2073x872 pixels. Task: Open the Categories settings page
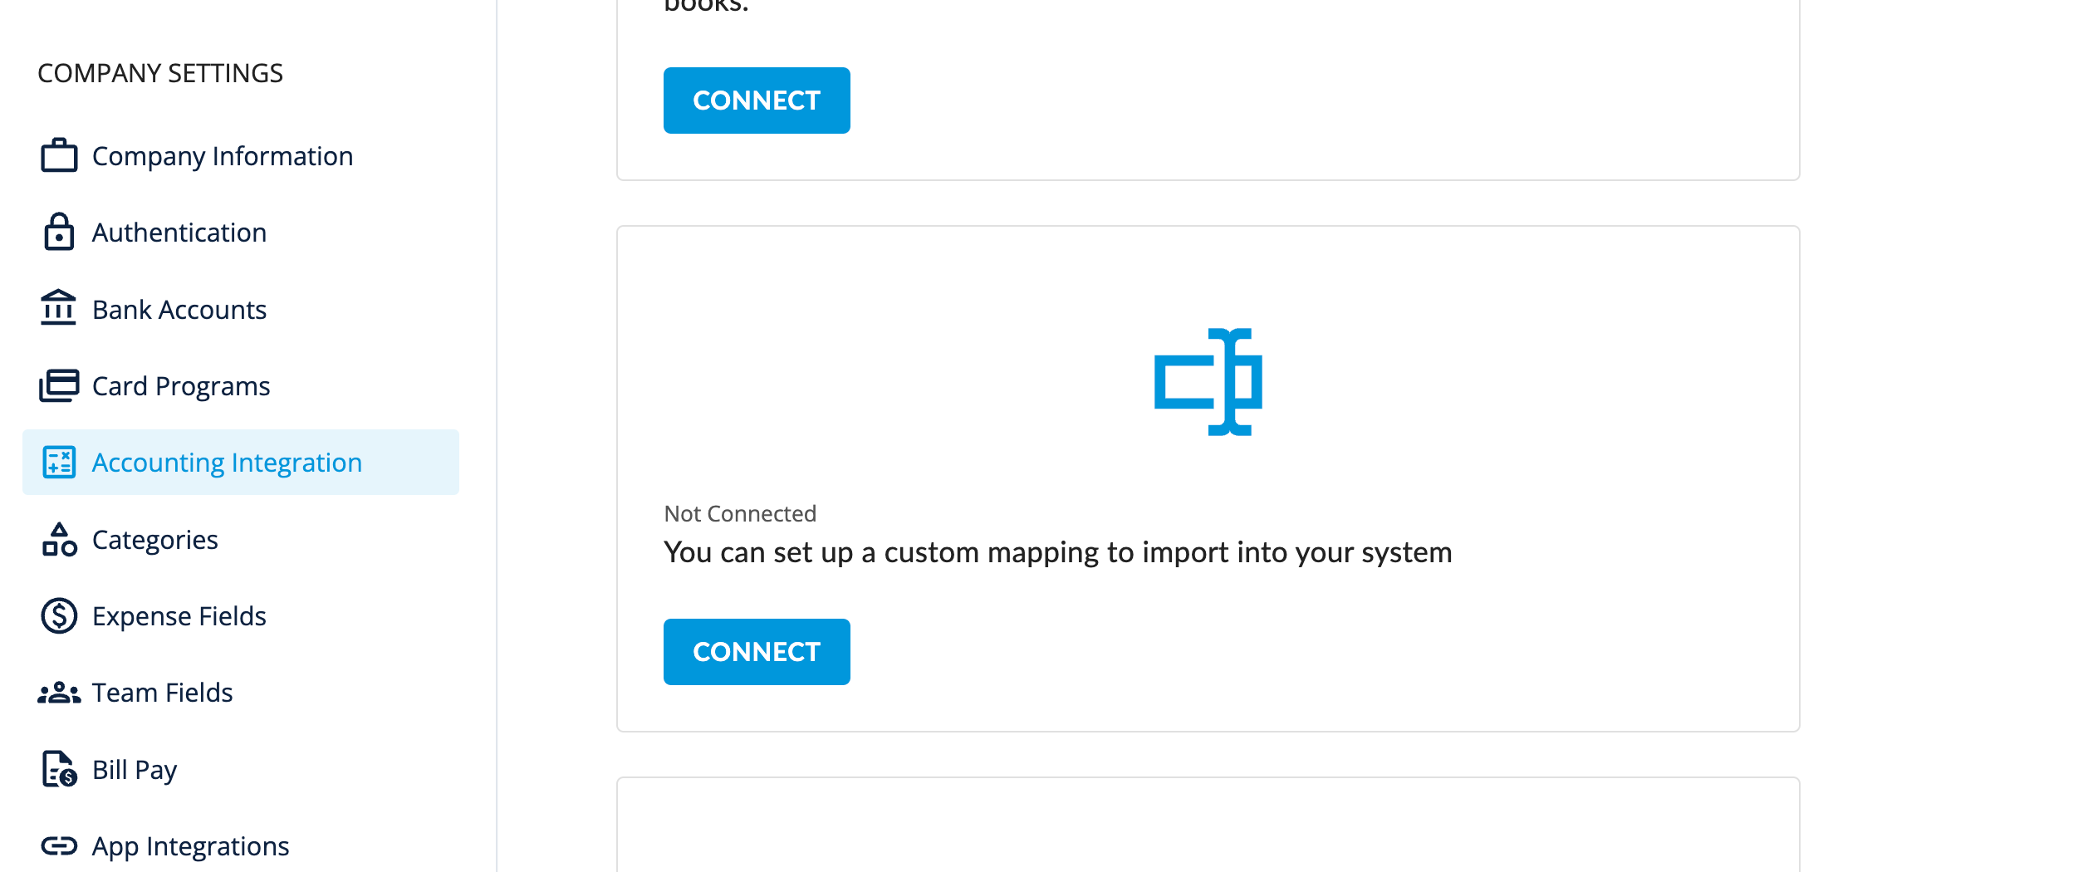click(x=155, y=540)
